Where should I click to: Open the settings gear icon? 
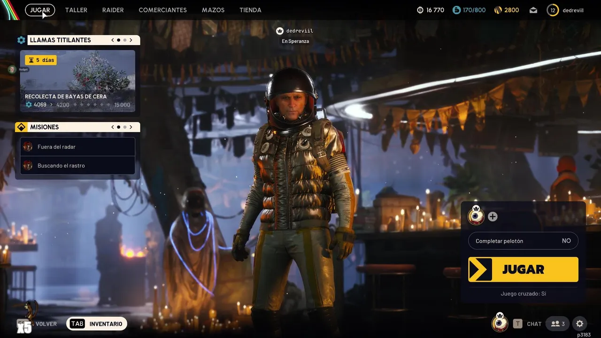click(x=579, y=323)
